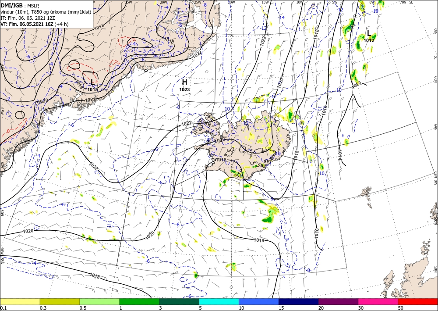The height and width of the screenshot is (311, 438).
Task: Click the '25W' longitude label
Action: tap(198, 2)
